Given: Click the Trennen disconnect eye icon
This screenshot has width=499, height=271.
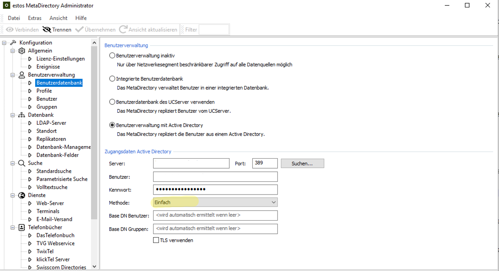Looking at the screenshot, I should [46, 30].
